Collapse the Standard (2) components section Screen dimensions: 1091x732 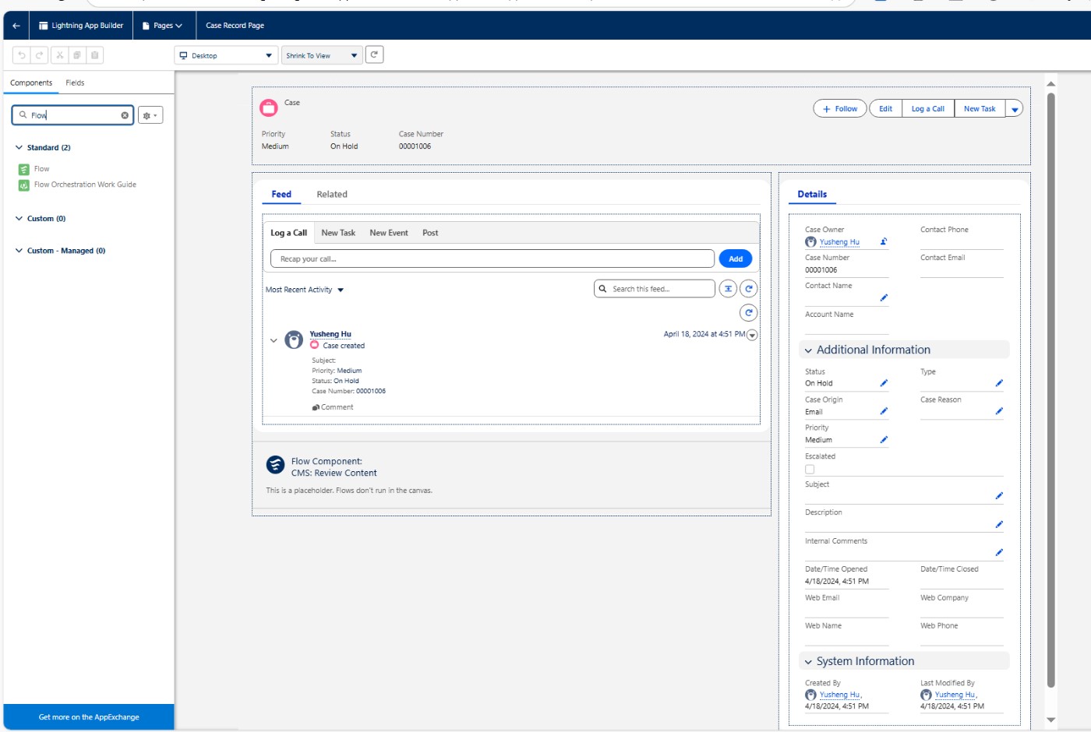coord(19,147)
